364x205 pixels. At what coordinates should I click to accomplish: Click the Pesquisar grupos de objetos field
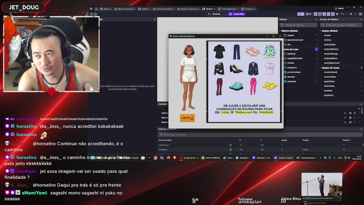(x=341, y=25)
